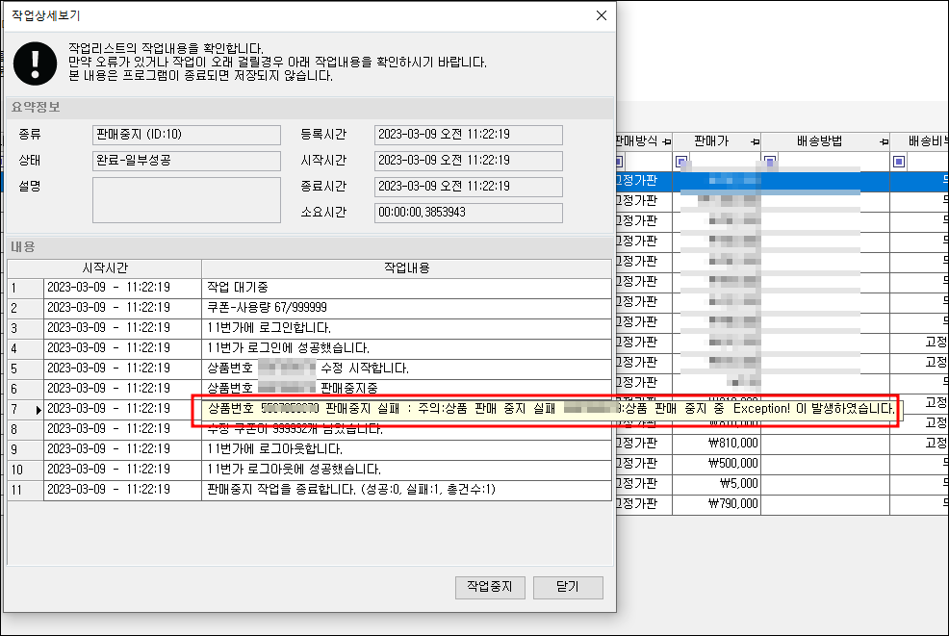Viewport: 949px width, 636px height.
Task: Select the log row '11번가 로그인에 성공했습니다.'
Action: click(x=309, y=348)
